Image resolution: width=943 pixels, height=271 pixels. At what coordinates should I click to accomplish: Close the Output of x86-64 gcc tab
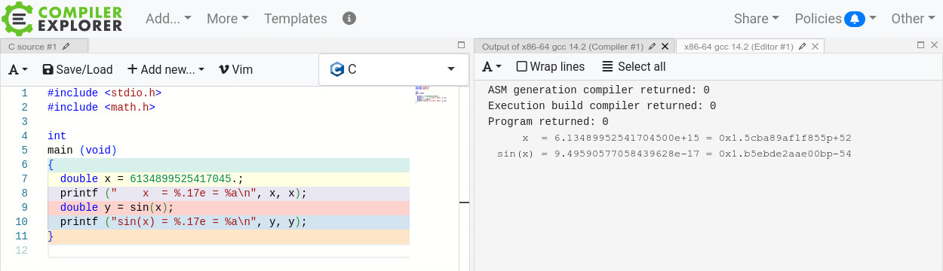[x=665, y=47]
